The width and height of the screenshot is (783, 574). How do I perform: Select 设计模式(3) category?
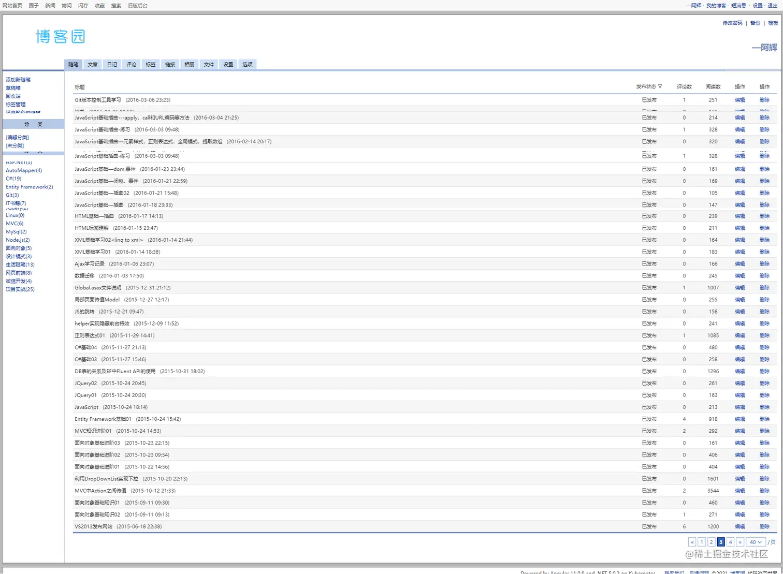(x=19, y=257)
